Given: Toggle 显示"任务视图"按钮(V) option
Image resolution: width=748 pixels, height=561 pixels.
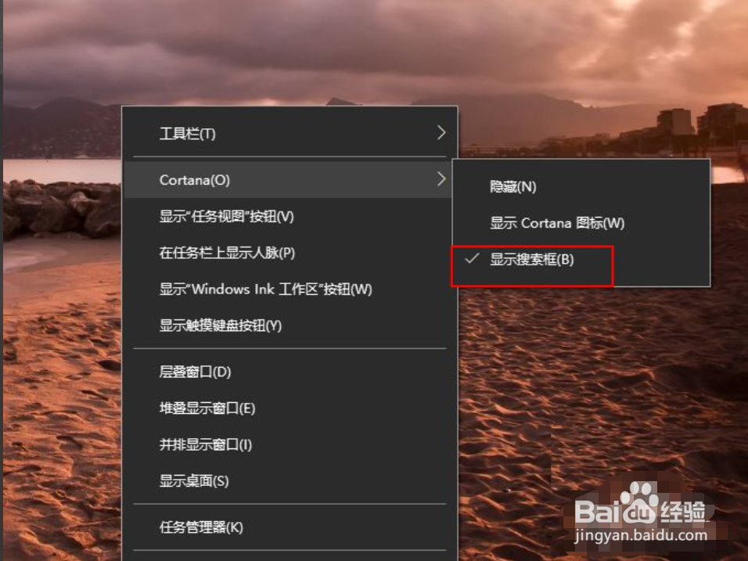Looking at the screenshot, I should coord(289,217).
